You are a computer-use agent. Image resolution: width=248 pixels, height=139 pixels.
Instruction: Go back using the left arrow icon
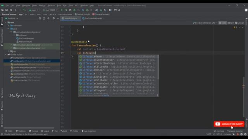pos(16,10)
